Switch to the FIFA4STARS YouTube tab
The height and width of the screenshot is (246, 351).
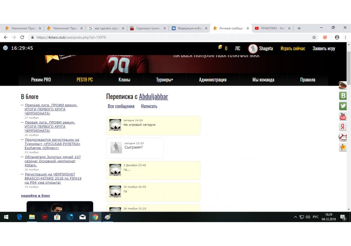tap(271, 28)
